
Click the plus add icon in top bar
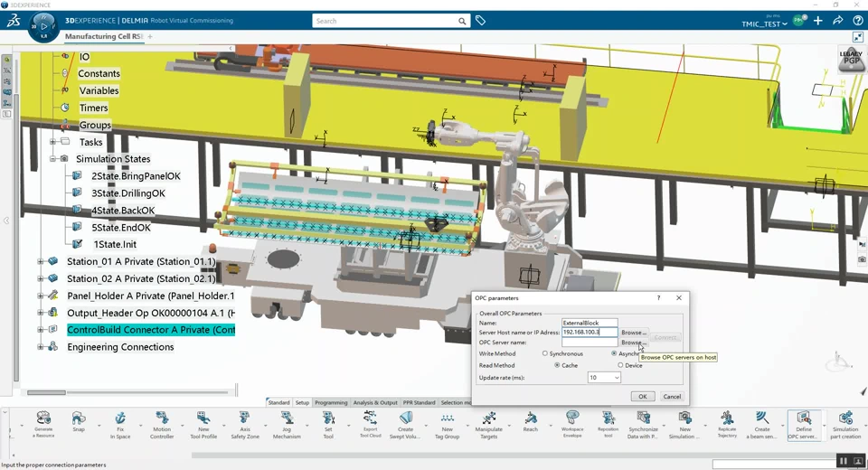(818, 21)
